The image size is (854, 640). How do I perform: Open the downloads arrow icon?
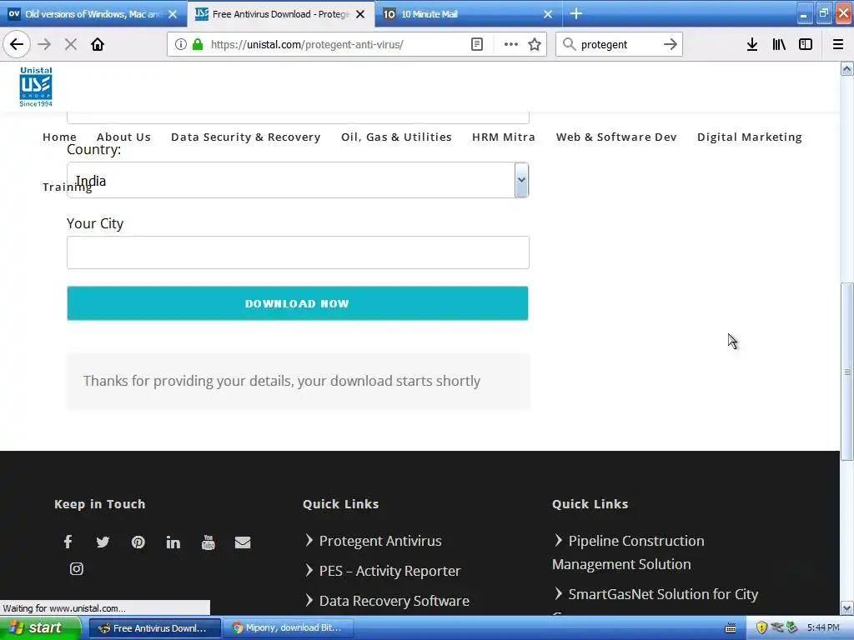tap(752, 44)
